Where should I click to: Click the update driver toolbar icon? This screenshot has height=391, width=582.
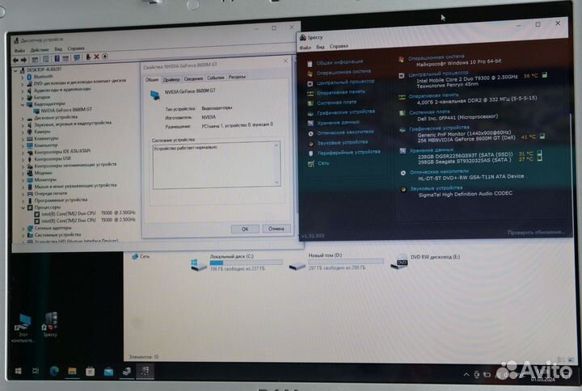coord(88,57)
